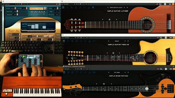Toggle the R automation read button in Twelve window

pyautogui.click(x=166, y=38)
